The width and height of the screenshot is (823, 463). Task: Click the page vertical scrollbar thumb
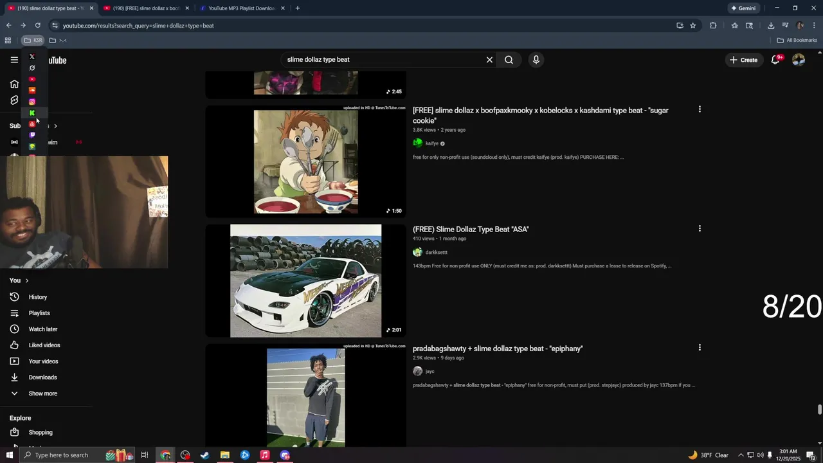819,410
